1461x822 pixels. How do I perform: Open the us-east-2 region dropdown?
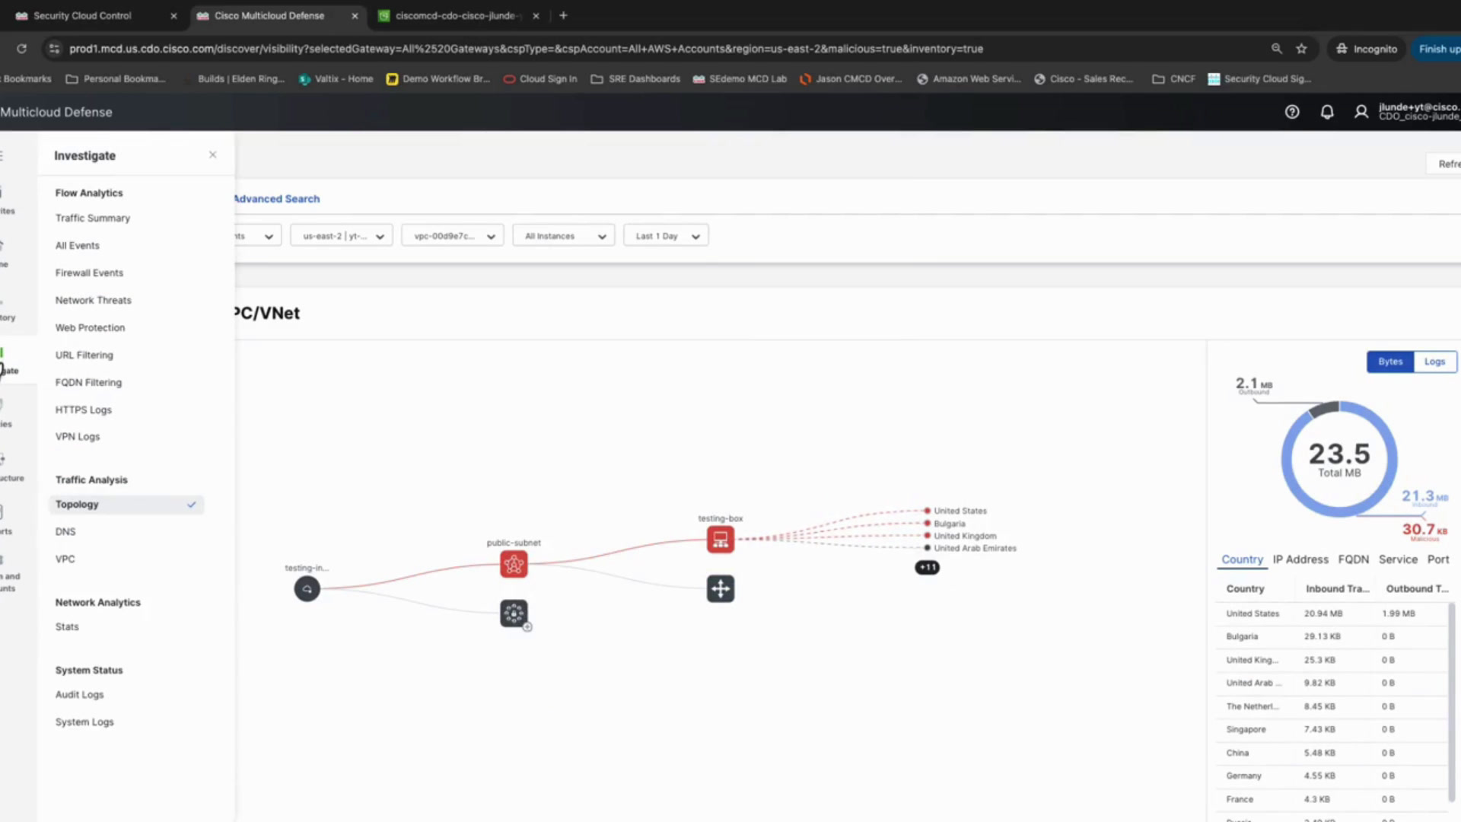[x=342, y=236]
